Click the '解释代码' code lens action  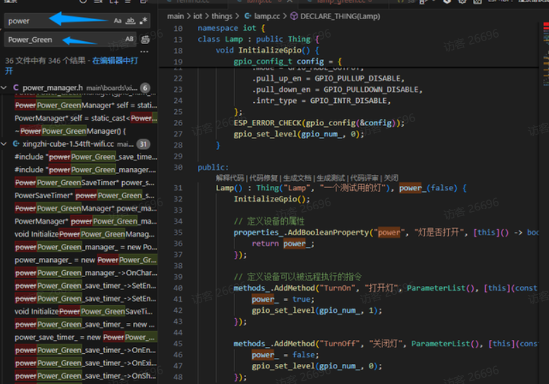tap(231, 178)
